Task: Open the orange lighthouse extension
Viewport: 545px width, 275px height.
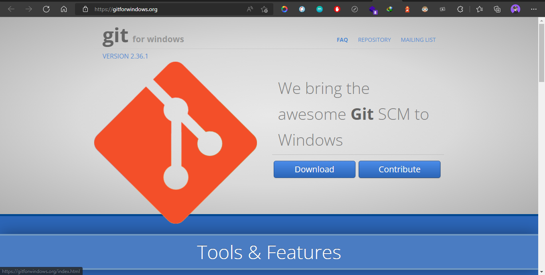Action: (x=407, y=9)
